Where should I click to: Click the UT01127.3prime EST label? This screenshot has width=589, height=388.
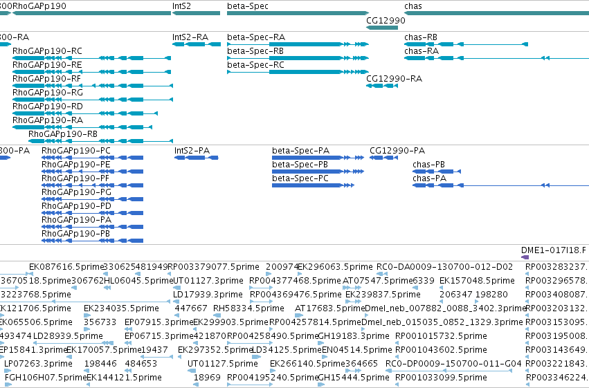pos(208,281)
